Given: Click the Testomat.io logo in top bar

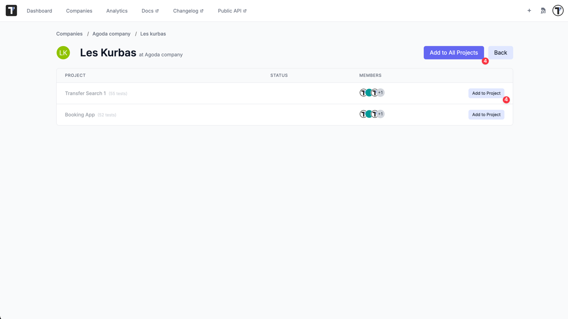Looking at the screenshot, I should (x=11, y=10).
